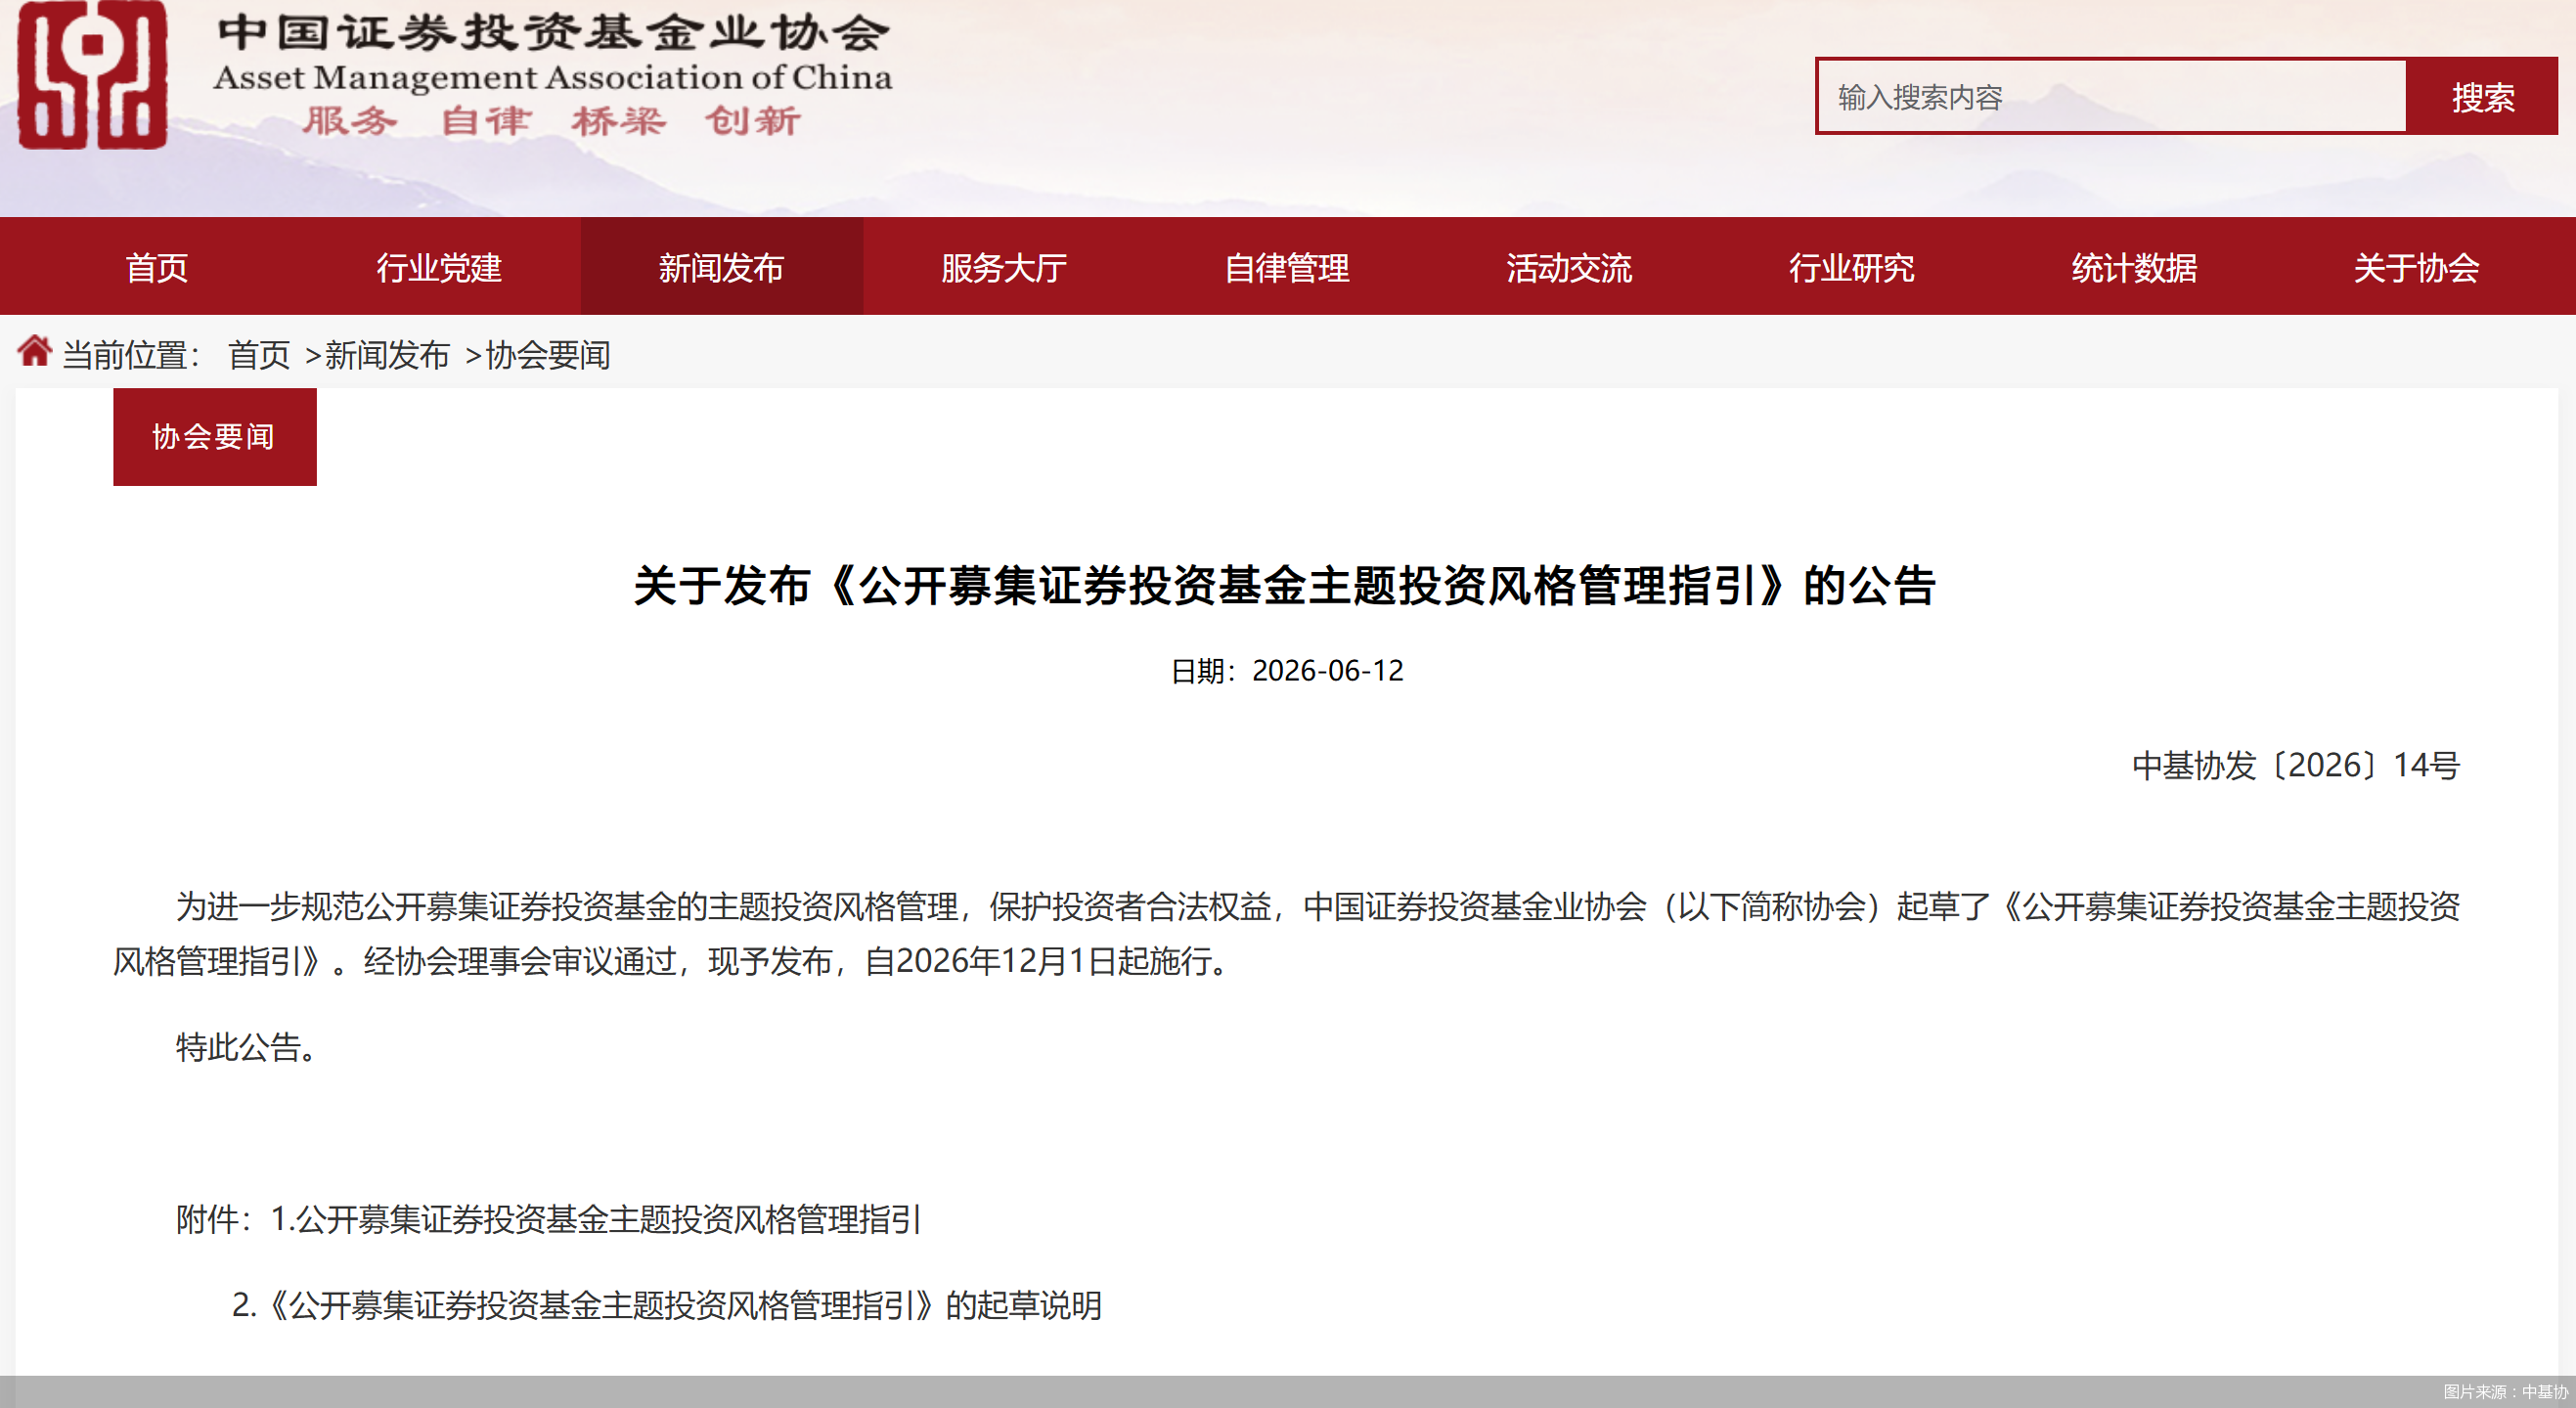Screen dimensions: 2576x1408
Task: Open 行业研究 in the nav bar
Action: pyautogui.click(x=1852, y=267)
